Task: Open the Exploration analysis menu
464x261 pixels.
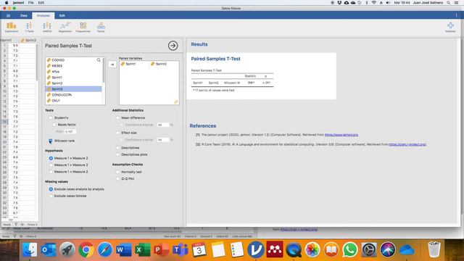Action: point(12,28)
